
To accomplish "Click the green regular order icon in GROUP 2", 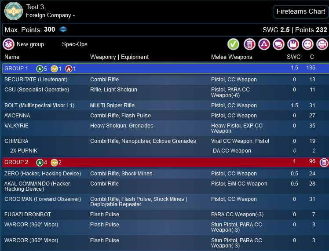I will click(x=40, y=163).
